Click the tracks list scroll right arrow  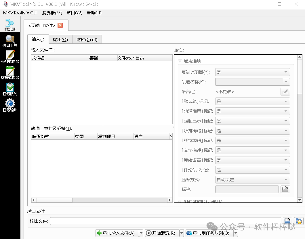click(x=170, y=200)
